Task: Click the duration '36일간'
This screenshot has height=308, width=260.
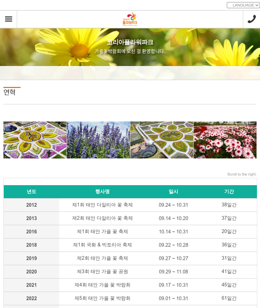Action: (x=229, y=245)
